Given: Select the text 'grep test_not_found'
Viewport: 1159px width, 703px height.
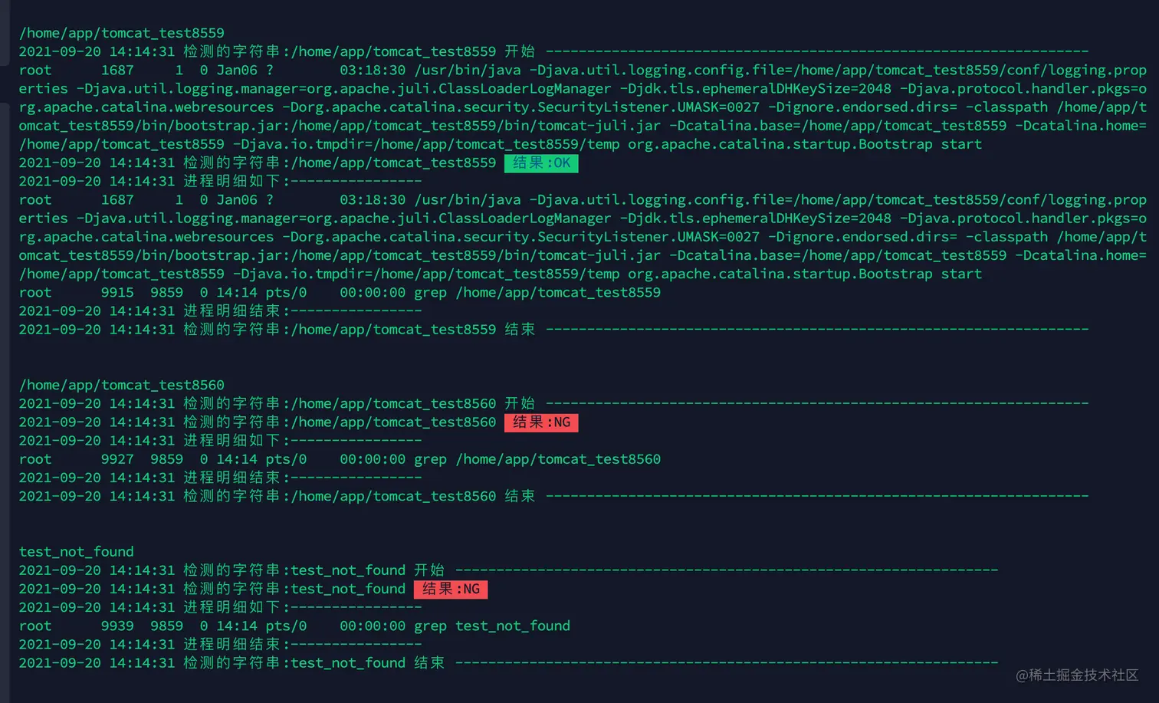Looking at the screenshot, I should click(x=492, y=626).
